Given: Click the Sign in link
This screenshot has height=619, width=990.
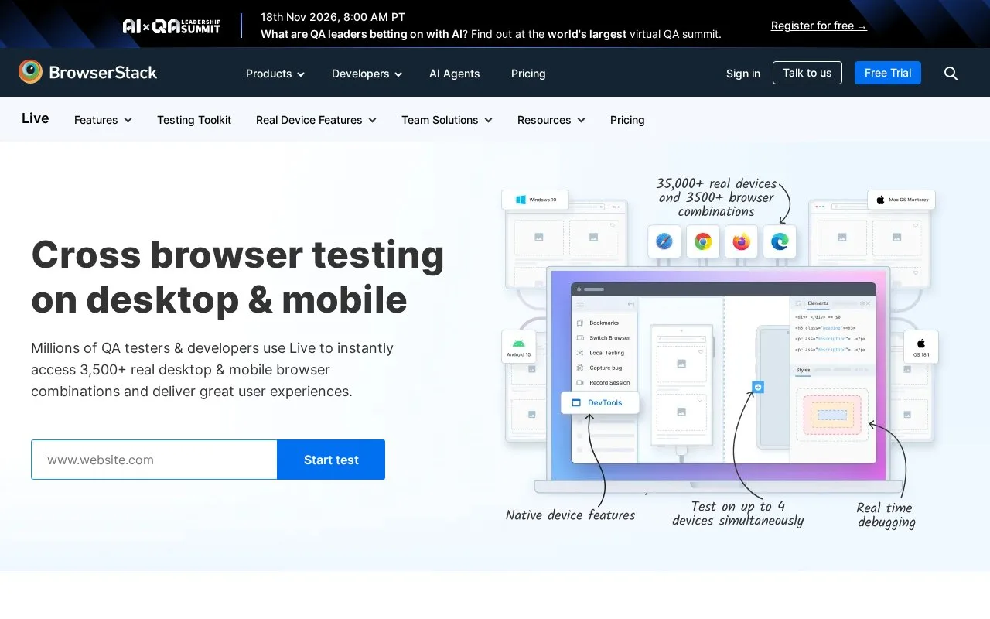Looking at the screenshot, I should [x=743, y=74].
